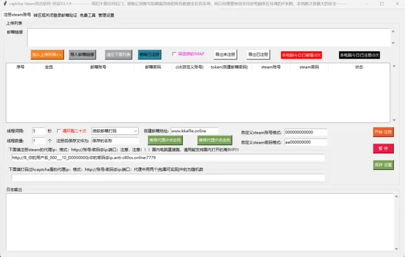Image resolution: width=405 pixels, height=257 pixels.
Task: Click the 自建邮箱地址 input field
Action: tap(194, 131)
